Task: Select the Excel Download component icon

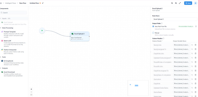Action: 2,72
